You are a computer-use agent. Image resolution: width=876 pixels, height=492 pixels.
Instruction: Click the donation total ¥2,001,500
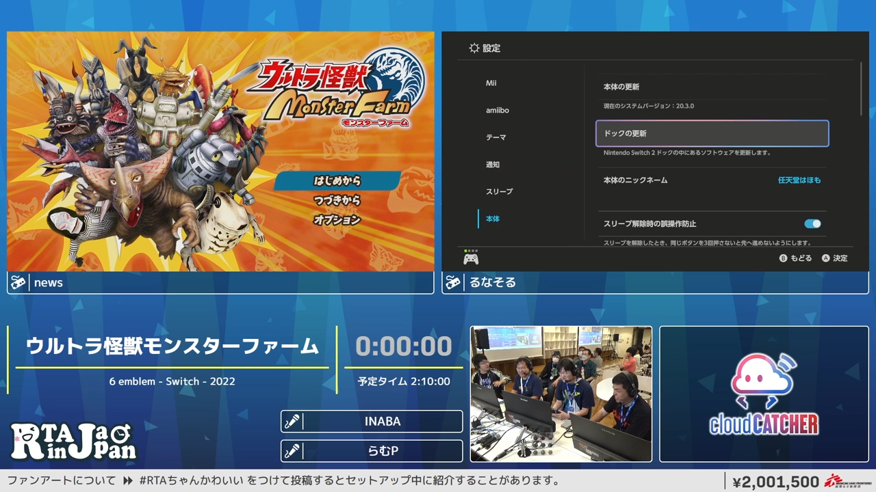(776, 482)
